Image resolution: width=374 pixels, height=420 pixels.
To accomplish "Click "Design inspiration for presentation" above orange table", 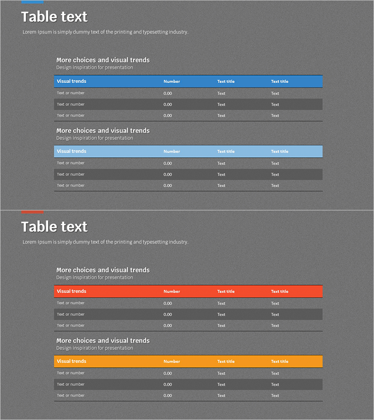I will pyautogui.click(x=94, y=348).
